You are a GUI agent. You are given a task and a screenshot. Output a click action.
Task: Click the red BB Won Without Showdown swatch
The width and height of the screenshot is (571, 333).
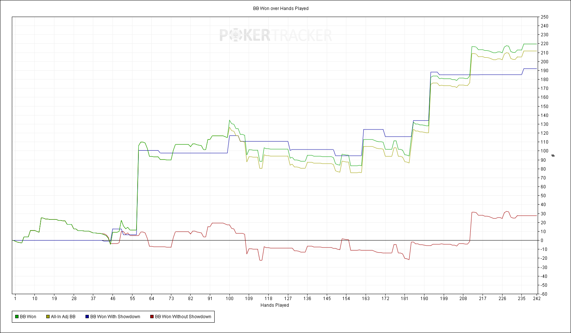tap(152, 317)
